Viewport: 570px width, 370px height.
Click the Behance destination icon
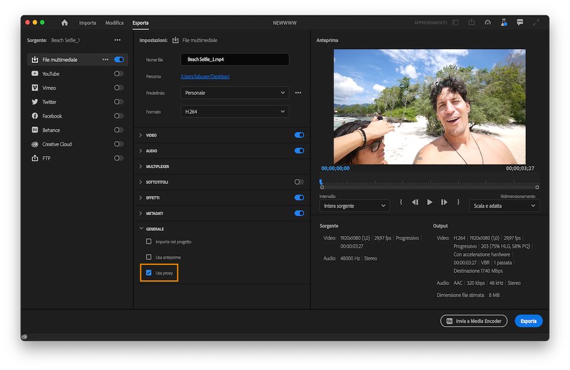pos(35,130)
